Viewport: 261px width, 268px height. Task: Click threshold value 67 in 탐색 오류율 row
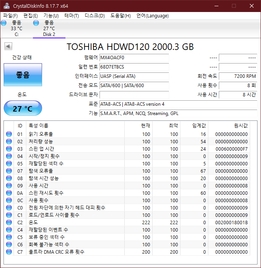[x=203, y=171]
